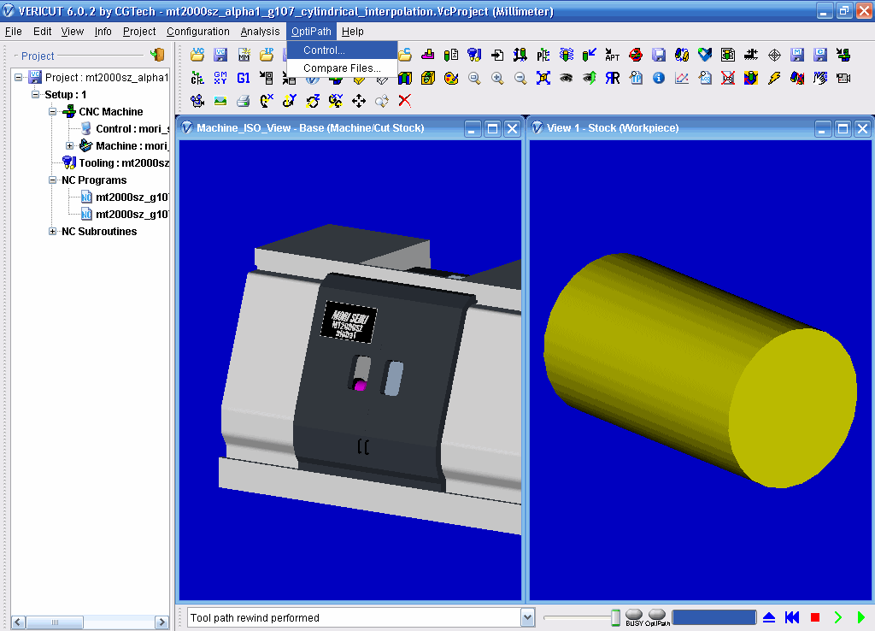
Task: Choose Control... in OptiPath menu
Action: point(342,50)
